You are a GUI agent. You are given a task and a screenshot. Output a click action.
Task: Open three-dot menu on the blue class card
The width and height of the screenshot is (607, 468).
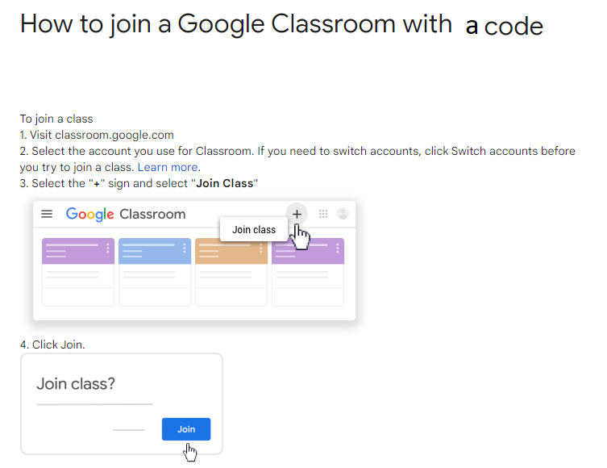(x=185, y=249)
